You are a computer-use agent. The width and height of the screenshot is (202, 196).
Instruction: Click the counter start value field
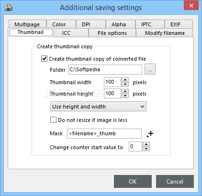135,146
